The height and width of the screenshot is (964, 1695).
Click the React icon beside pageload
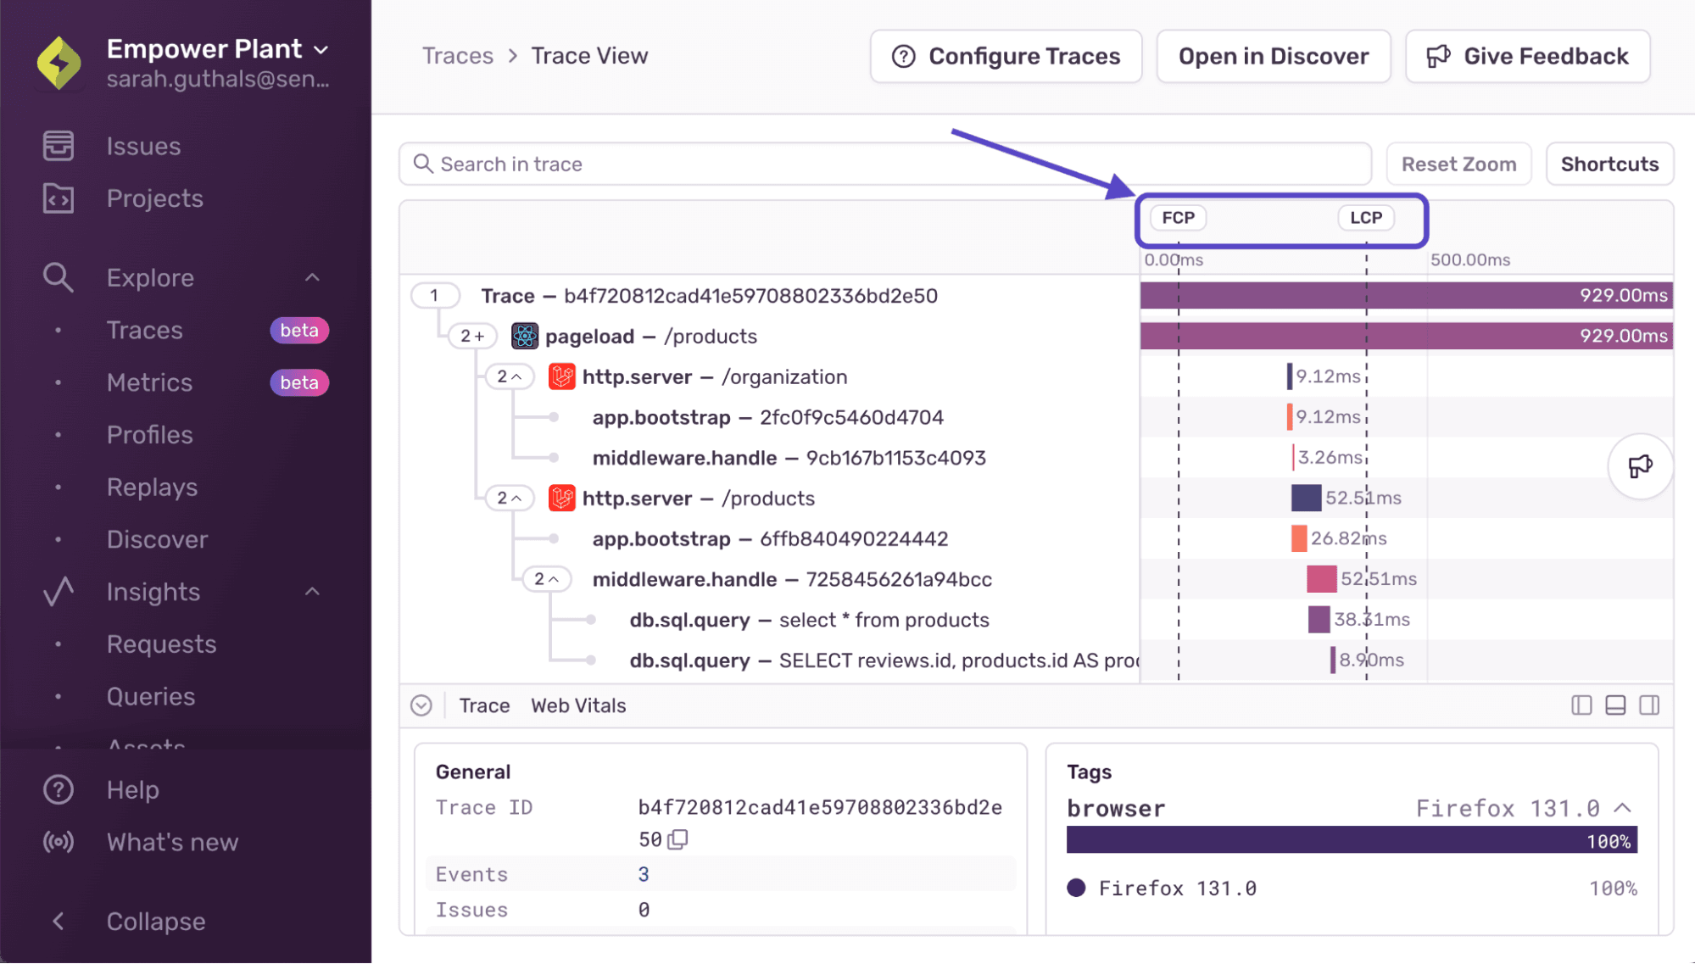pos(525,336)
